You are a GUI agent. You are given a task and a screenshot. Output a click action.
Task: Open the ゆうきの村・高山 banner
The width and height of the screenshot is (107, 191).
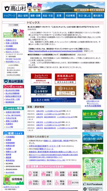pyautogui.click(x=93, y=137)
